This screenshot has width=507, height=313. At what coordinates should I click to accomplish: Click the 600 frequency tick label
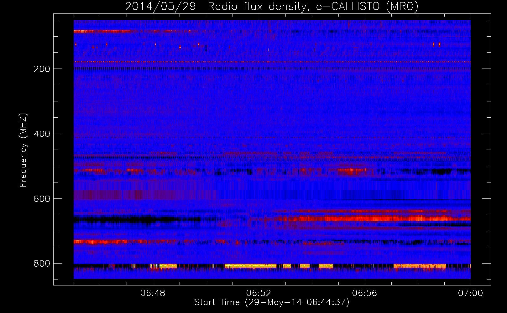tap(42, 199)
